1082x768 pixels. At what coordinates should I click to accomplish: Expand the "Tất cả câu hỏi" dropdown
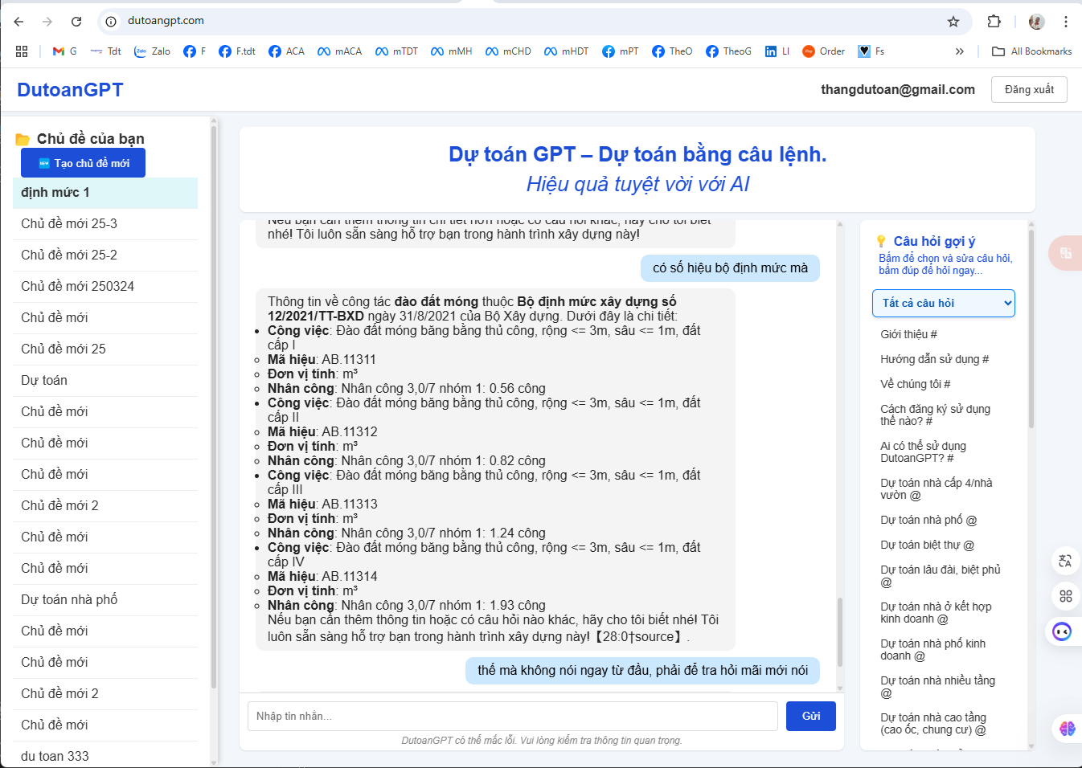point(943,303)
